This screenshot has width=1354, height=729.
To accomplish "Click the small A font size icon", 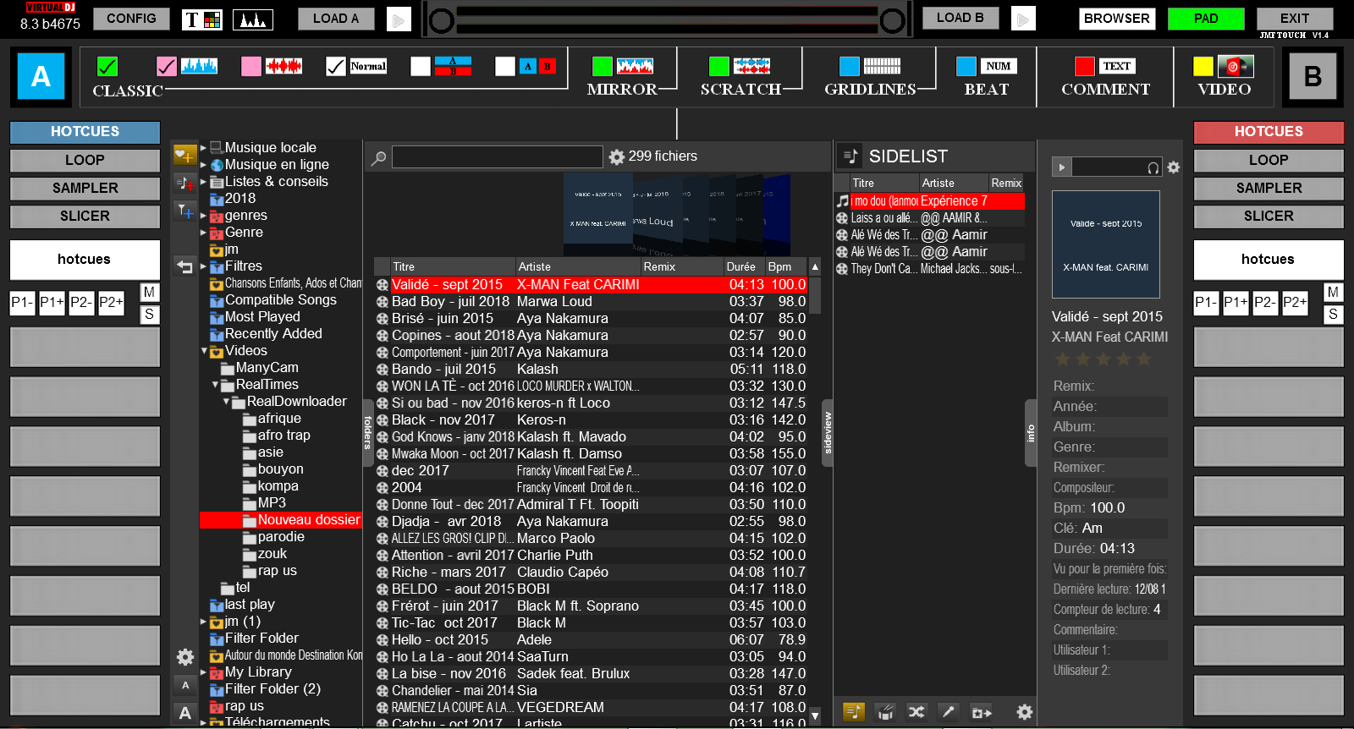I will click(185, 685).
